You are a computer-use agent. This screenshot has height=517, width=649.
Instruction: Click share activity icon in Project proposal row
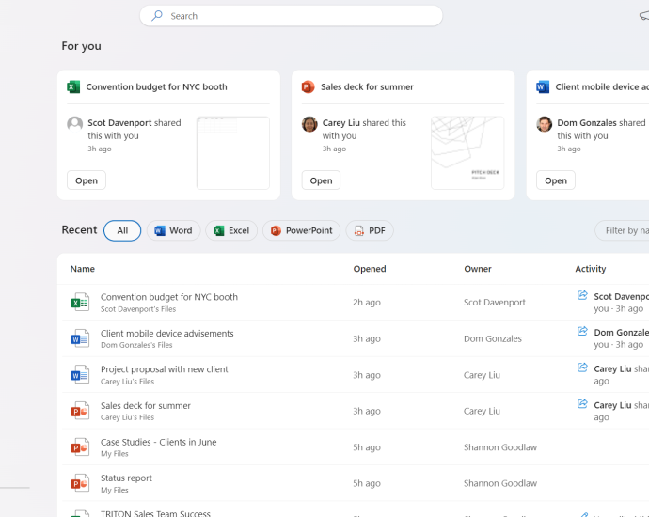[582, 368]
